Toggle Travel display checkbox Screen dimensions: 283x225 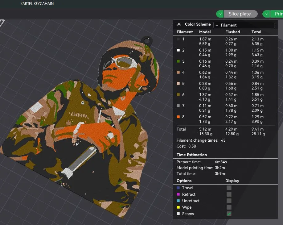(x=229, y=188)
